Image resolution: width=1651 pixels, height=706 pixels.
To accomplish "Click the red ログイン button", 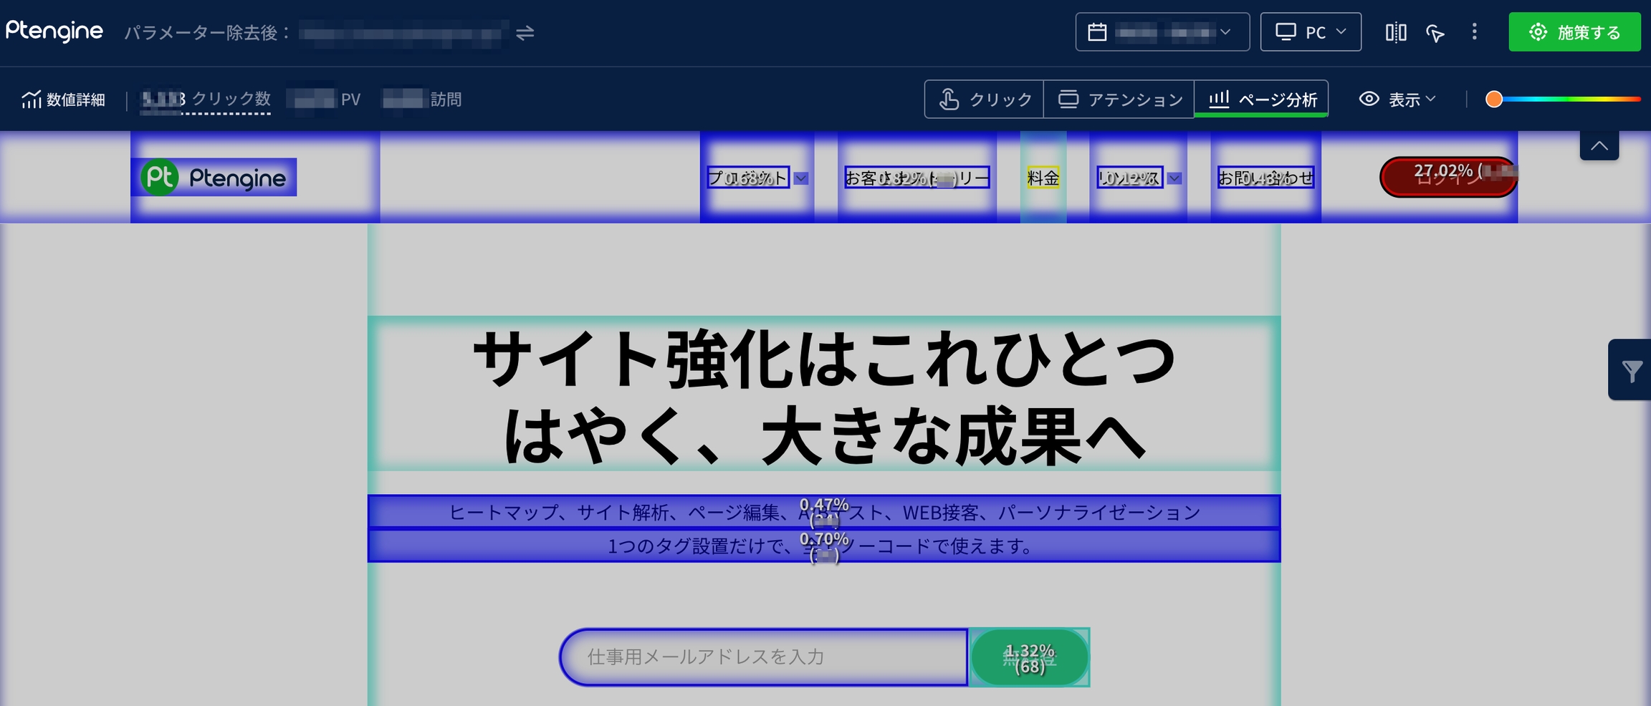I will point(1447,177).
